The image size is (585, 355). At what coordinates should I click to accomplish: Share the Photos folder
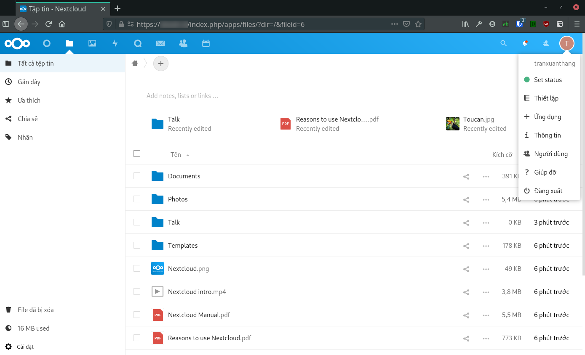point(466,199)
